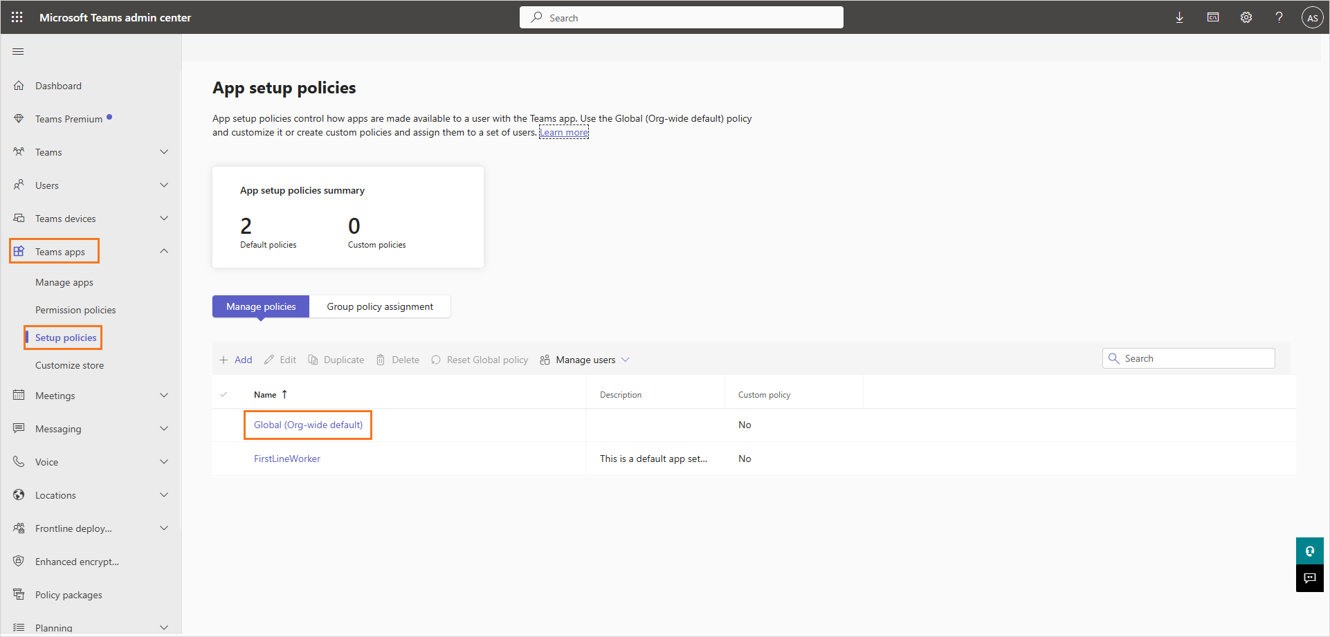Image resolution: width=1330 pixels, height=637 pixels.
Task: Expand the Teams section chevron
Action: pos(164,152)
